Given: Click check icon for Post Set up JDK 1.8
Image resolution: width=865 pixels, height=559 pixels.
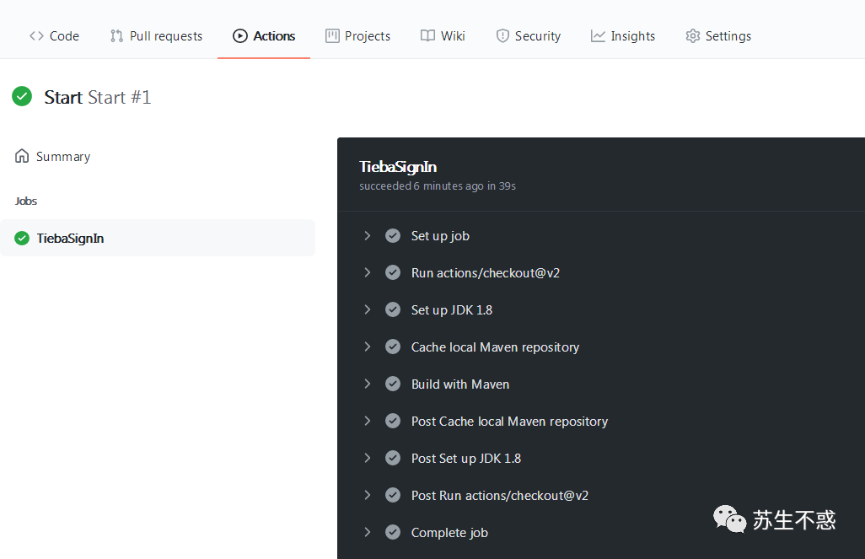Looking at the screenshot, I should click(393, 458).
